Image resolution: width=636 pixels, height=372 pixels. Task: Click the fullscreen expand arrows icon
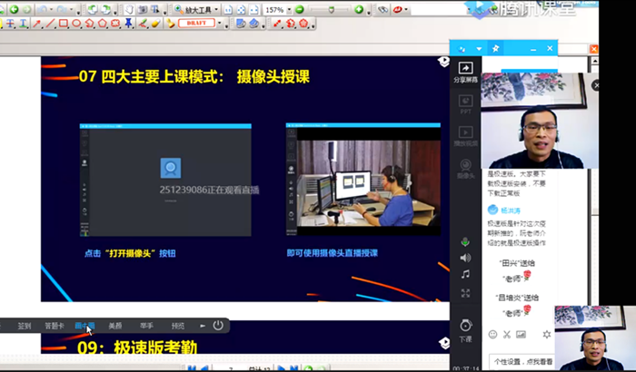(x=465, y=293)
